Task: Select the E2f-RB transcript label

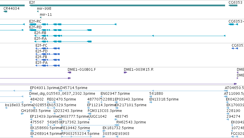Action: 40,33
